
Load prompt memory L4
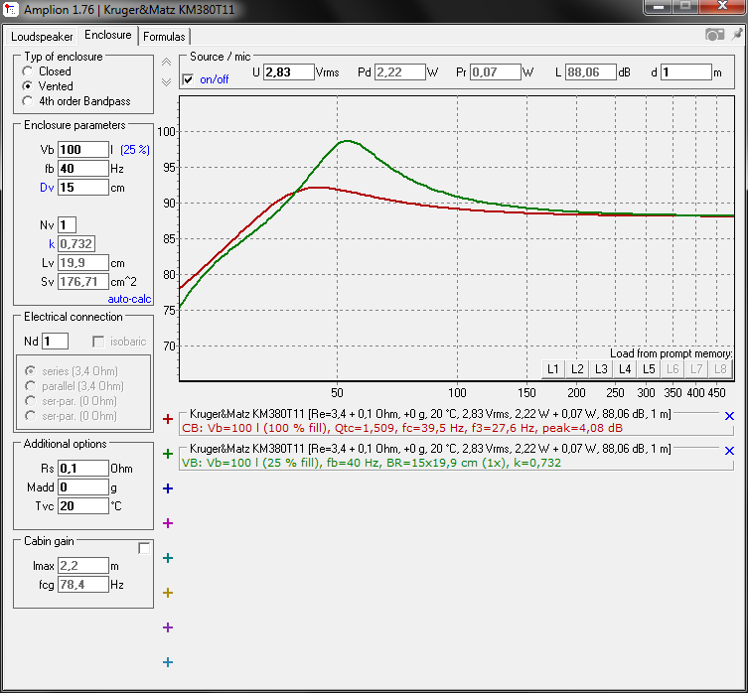point(625,369)
